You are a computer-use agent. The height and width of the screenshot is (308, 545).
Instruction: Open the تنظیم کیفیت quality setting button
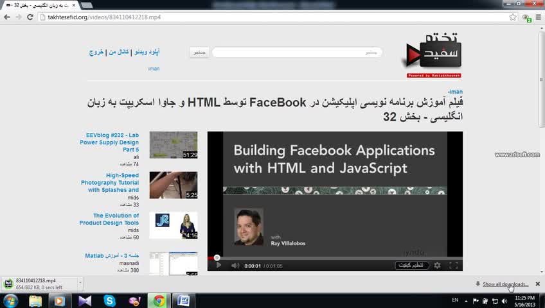[411, 266]
